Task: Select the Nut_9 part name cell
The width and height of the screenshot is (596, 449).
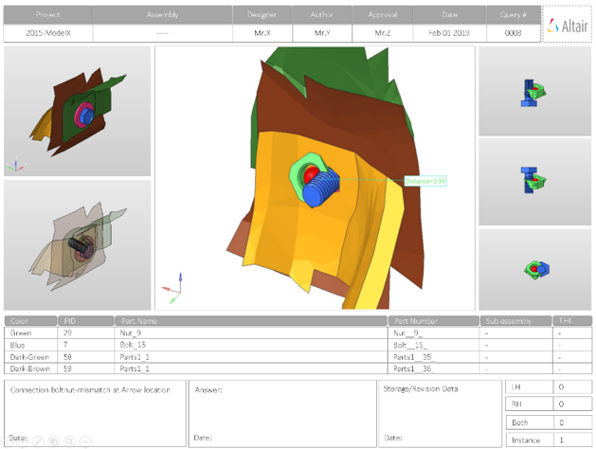Action: 251,332
